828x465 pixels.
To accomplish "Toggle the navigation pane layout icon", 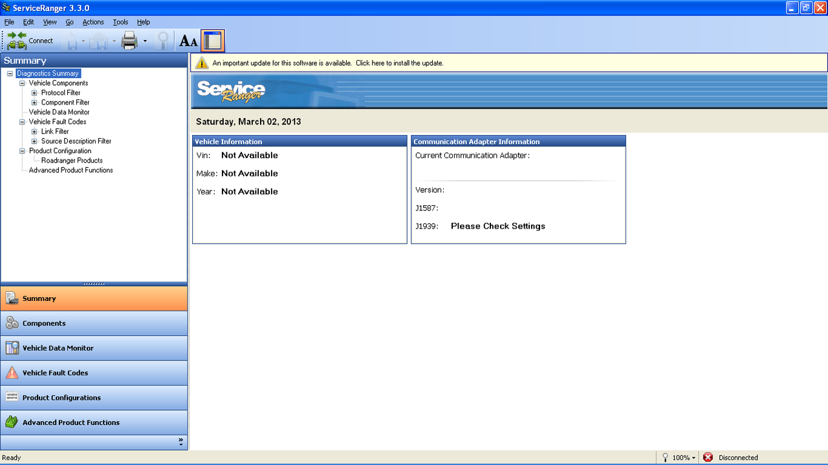I will tap(213, 41).
